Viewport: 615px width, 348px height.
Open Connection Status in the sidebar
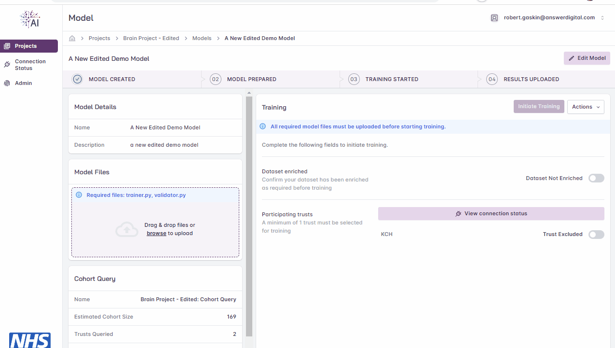(29, 65)
